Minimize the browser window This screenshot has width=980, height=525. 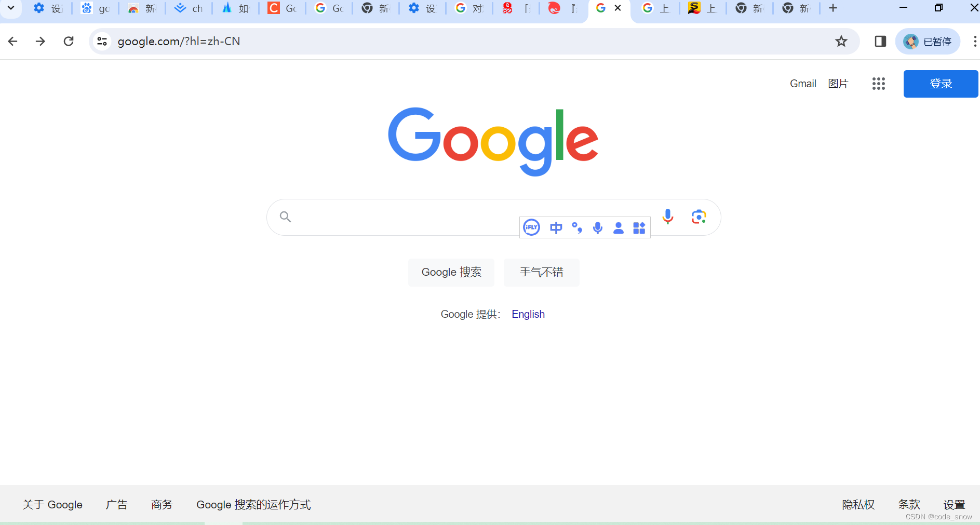tap(903, 8)
